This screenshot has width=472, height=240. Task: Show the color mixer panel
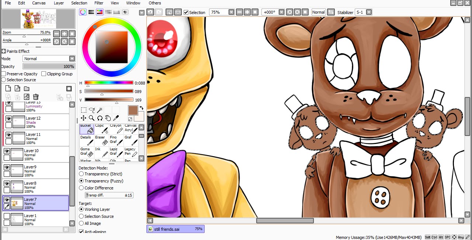pyautogui.click(x=108, y=12)
